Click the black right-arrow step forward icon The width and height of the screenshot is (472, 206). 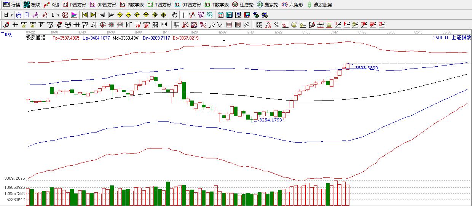pyautogui.click(x=111, y=15)
